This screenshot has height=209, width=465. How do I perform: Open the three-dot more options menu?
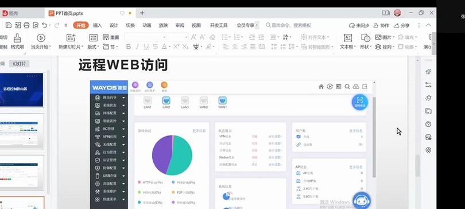click(418, 25)
